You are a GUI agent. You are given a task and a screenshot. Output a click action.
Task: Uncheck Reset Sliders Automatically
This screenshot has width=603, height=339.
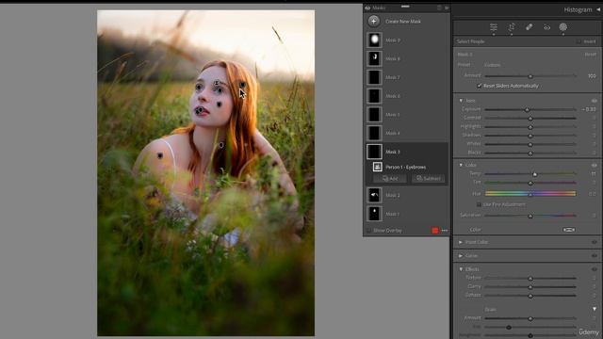(x=480, y=86)
